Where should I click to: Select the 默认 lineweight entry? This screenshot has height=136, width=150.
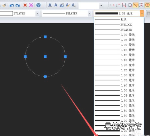(x=119, y=20)
